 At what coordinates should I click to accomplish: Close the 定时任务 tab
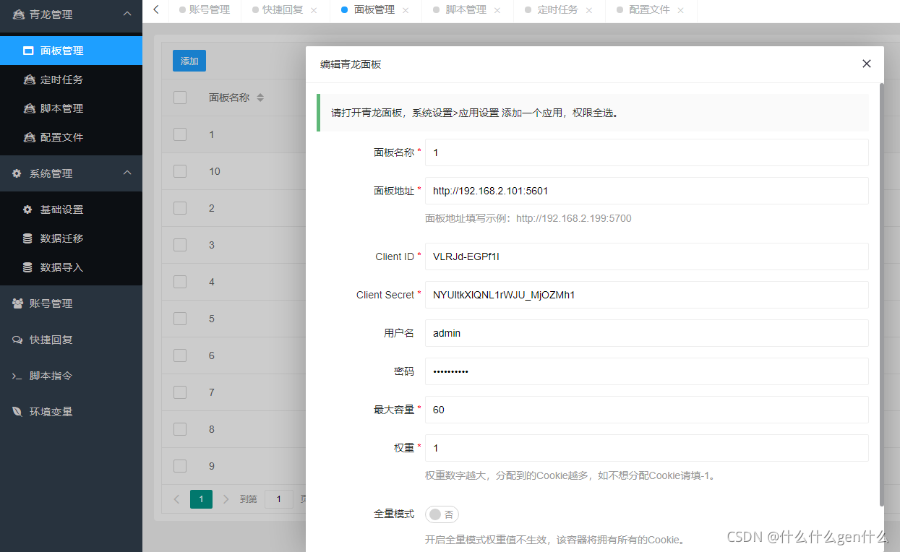(x=588, y=10)
